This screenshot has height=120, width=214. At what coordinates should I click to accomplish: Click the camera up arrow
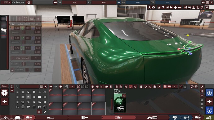[159, 7]
